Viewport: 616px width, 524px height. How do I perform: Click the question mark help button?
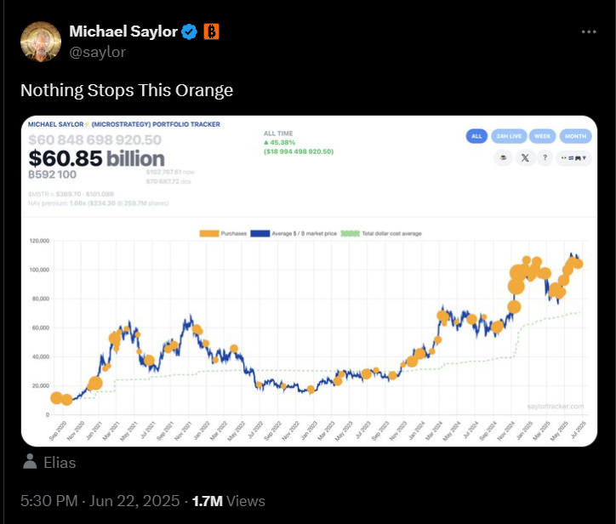[x=545, y=158]
